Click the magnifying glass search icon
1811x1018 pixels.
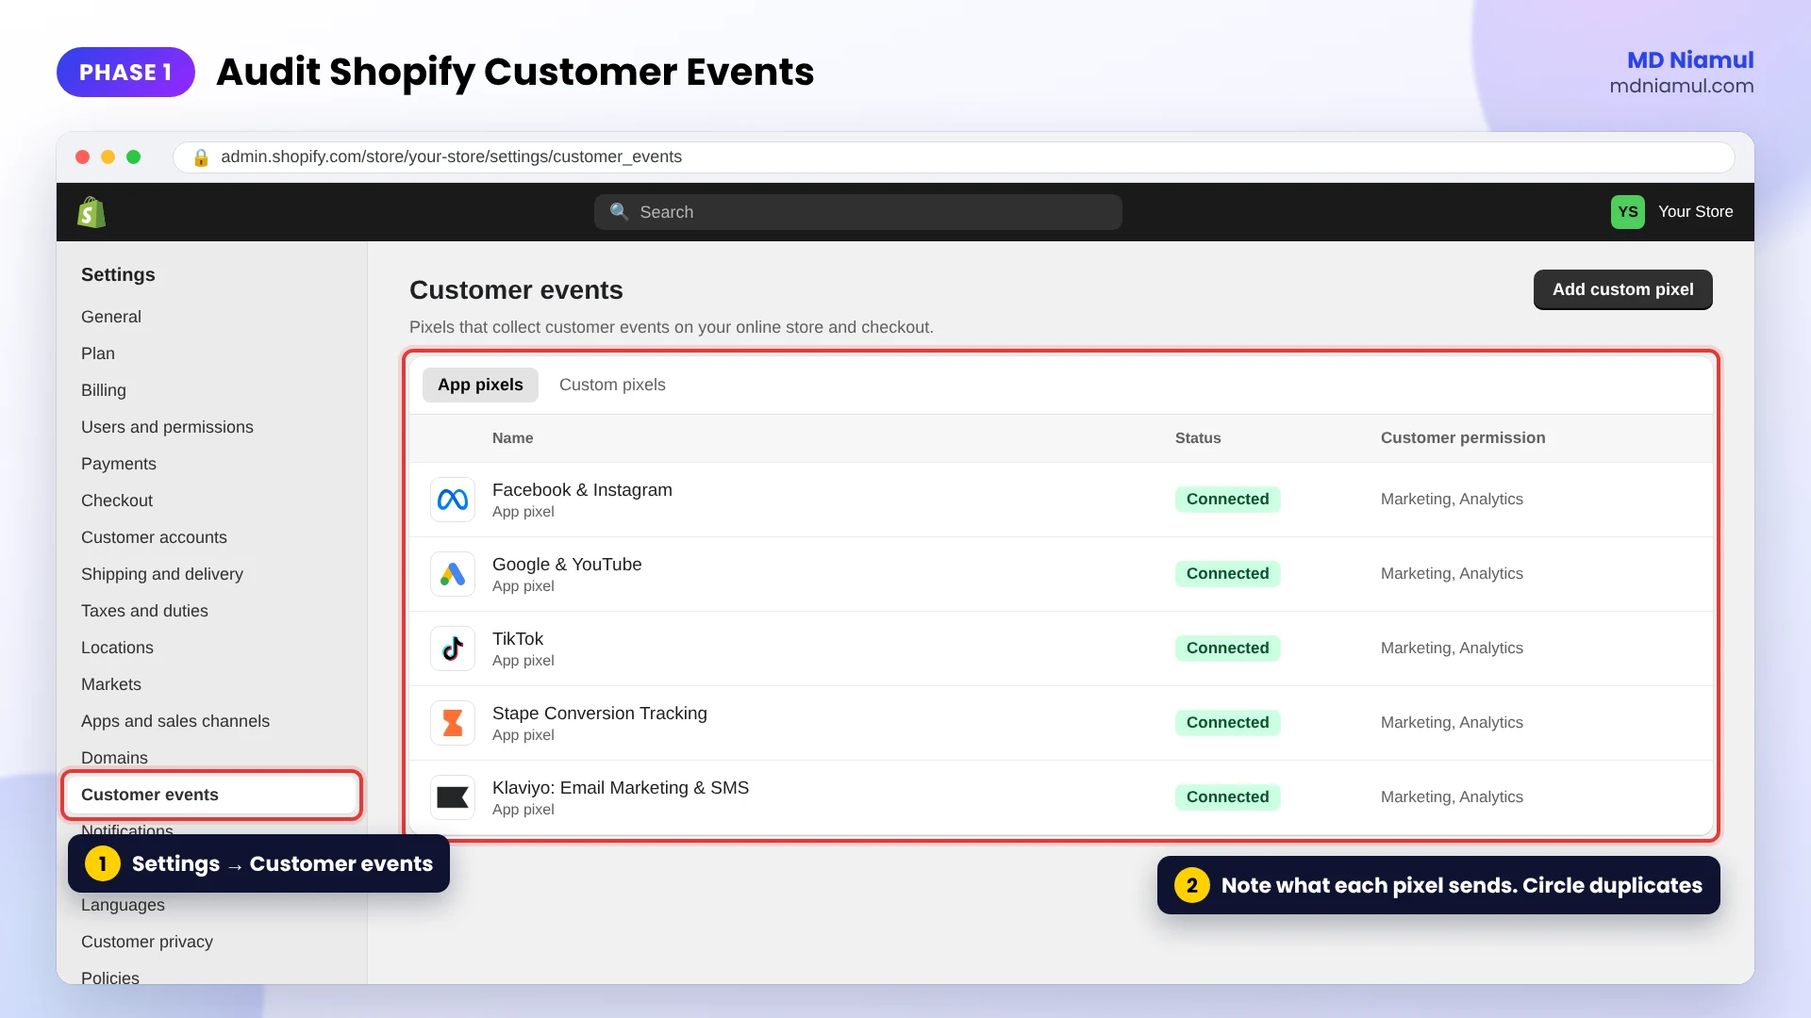click(619, 211)
